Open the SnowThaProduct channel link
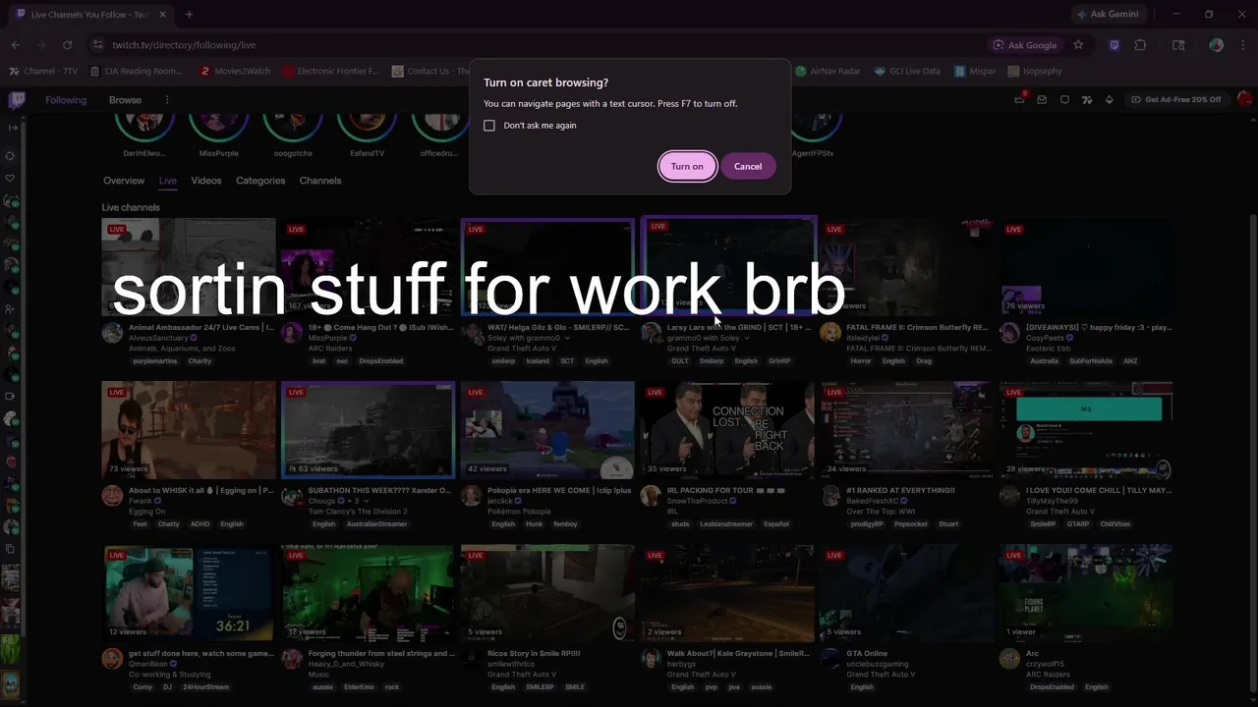This screenshot has height=707, width=1258. point(698,501)
